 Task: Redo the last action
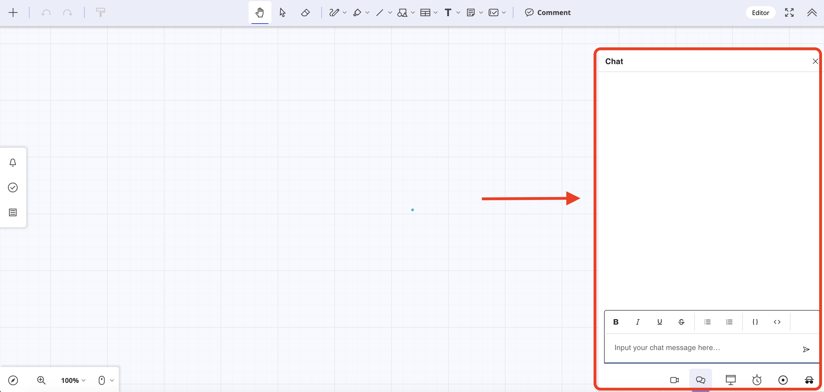click(x=68, y=13)
